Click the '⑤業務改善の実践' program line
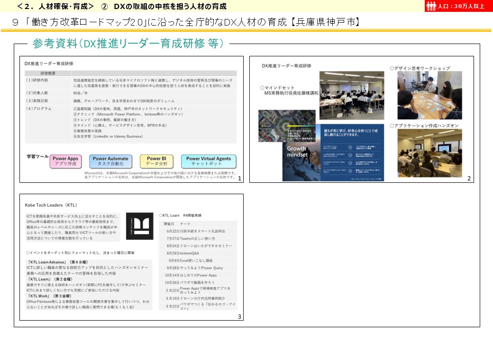Image resolution: width=493 pixels, height=341 pixels. coord(87,131)
